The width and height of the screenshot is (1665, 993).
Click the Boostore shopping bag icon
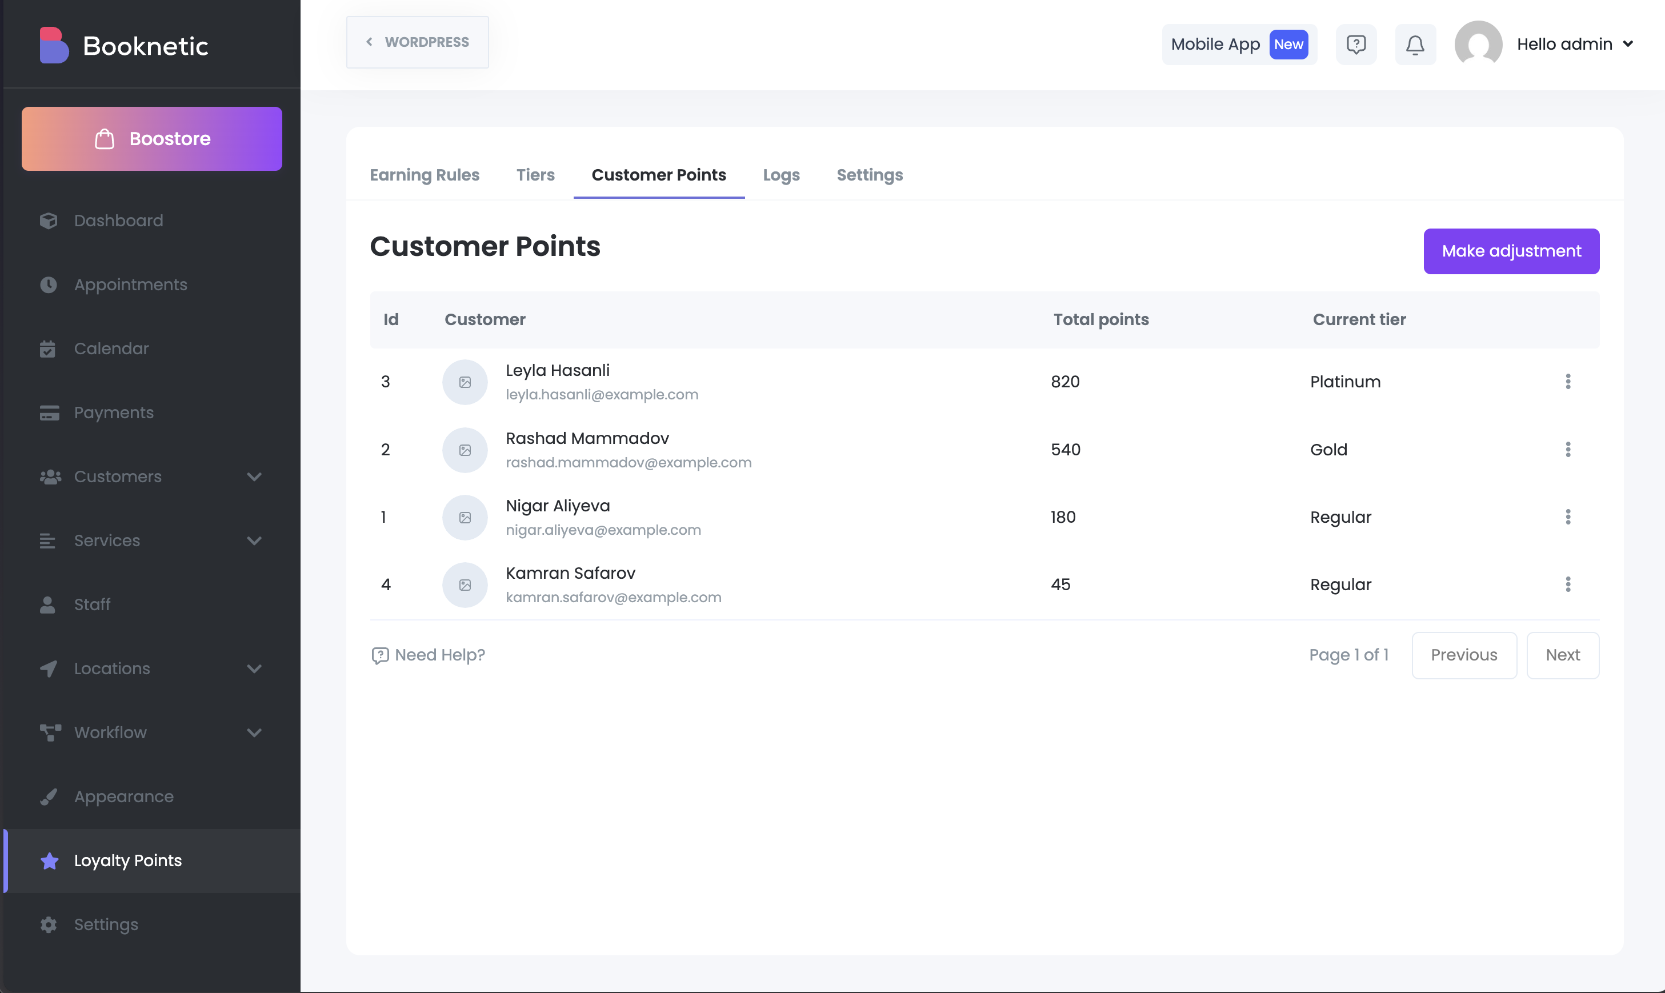[105, 138]
